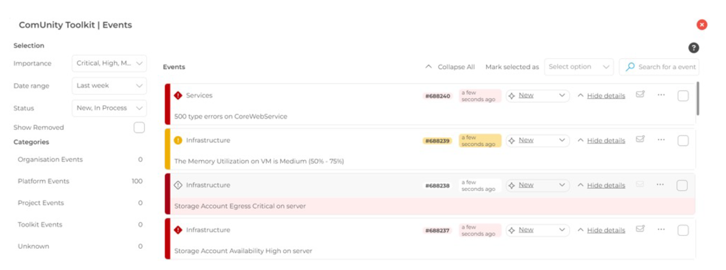Click Collapse All button
726x270 pixels.
pos(450,67)
